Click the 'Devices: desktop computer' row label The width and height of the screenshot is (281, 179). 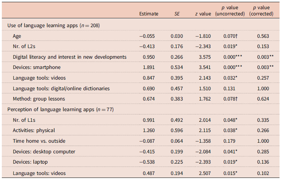click(44, 152)
